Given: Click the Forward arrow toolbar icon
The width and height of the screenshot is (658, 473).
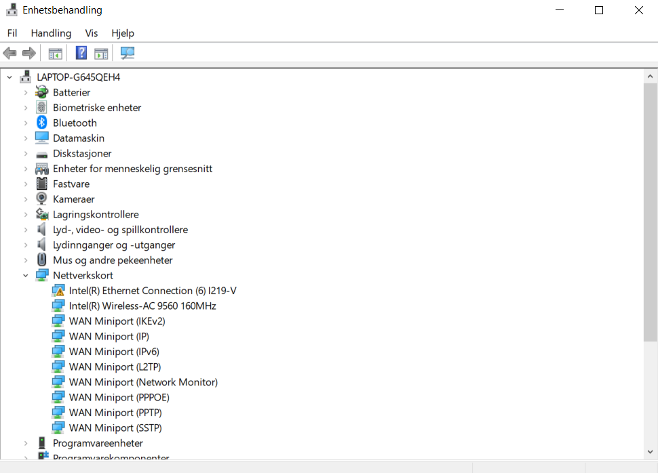Looking at the screenshot, I should pyautogui.click(x=29, y=54).
